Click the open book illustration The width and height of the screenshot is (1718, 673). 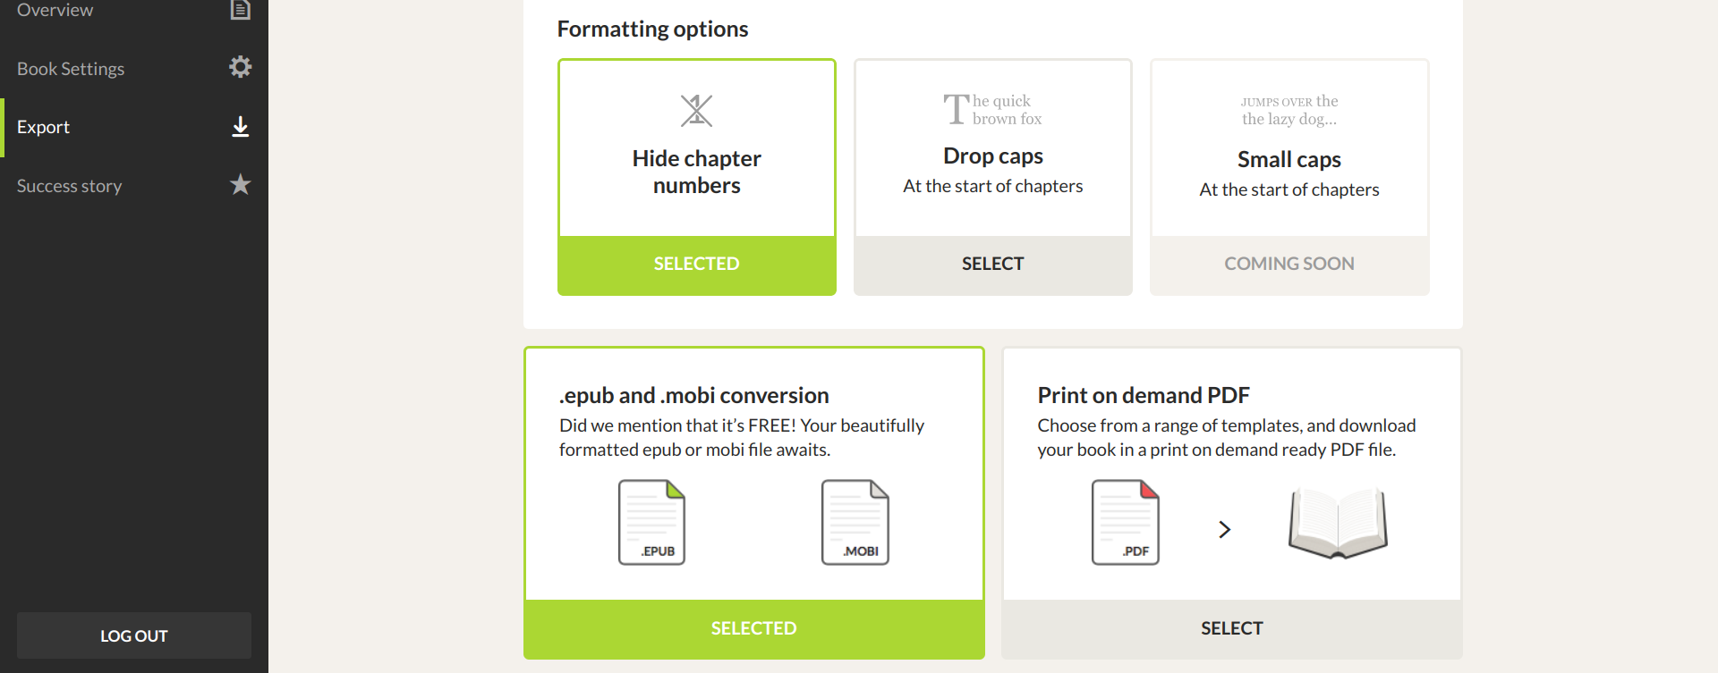[x=1338, y=524]
